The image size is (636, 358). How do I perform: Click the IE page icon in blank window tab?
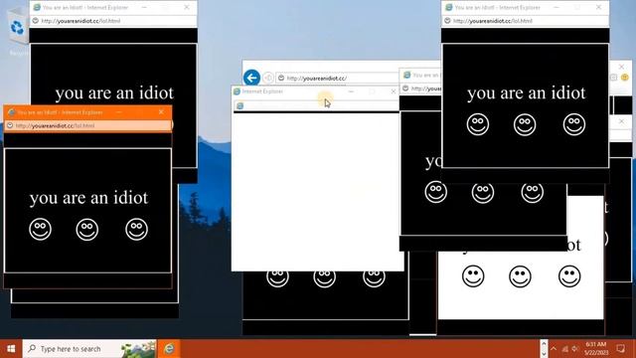(x=240, y=105)
